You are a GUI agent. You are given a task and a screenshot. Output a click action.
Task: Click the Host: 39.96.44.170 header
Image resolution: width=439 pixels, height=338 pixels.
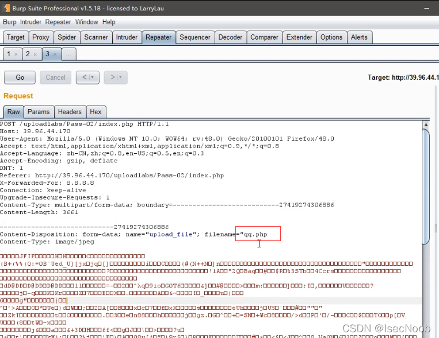click(x=35, y=131)
